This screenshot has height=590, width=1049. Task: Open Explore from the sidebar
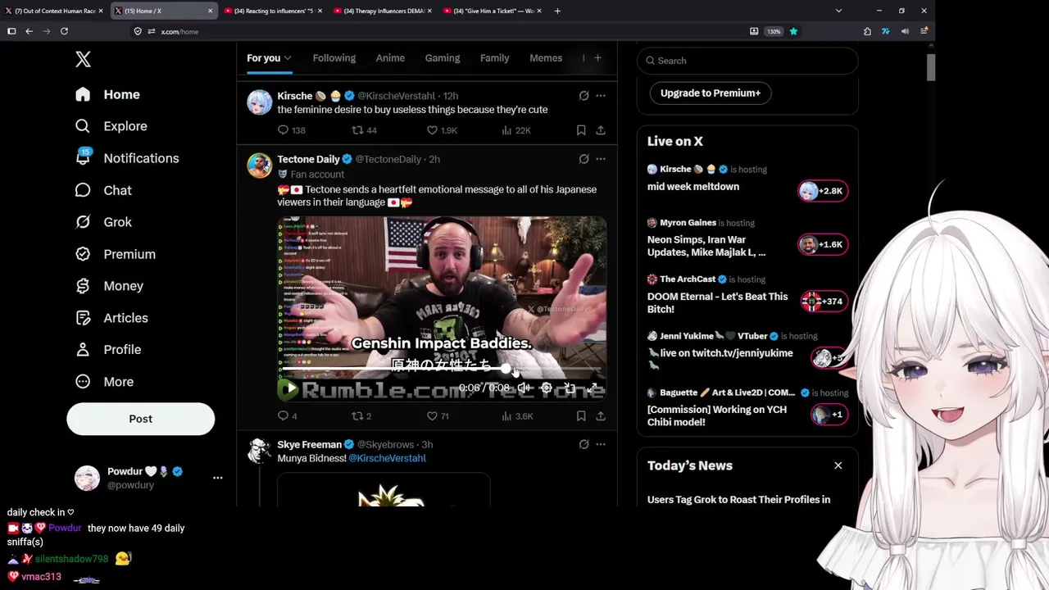(x=111, y=126)
